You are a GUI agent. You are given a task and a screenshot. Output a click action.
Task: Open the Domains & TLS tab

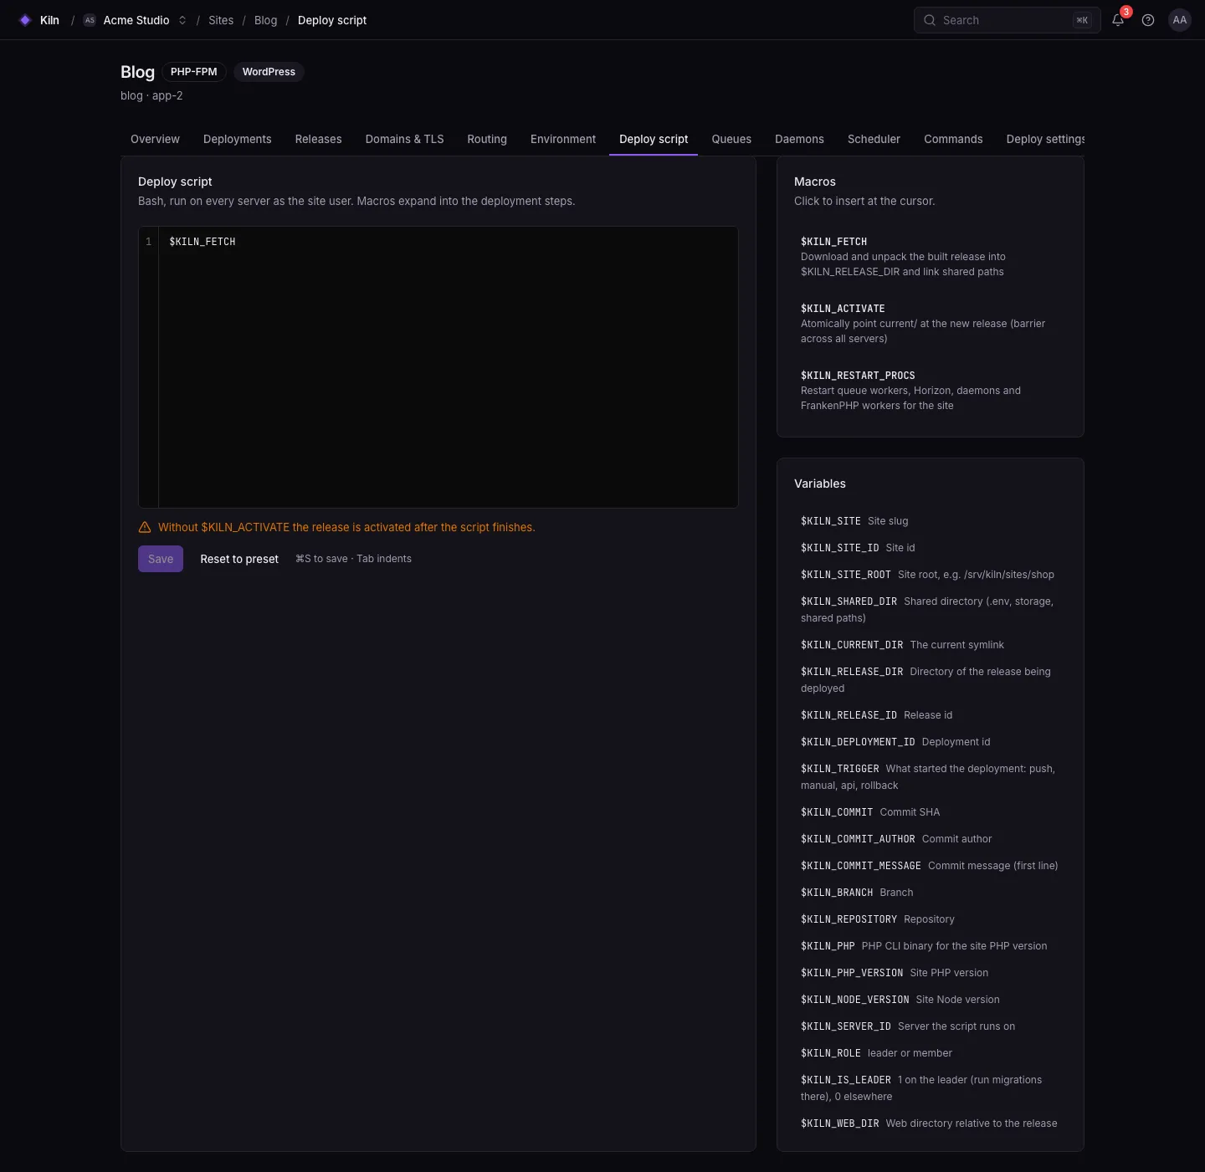(405, 139)
